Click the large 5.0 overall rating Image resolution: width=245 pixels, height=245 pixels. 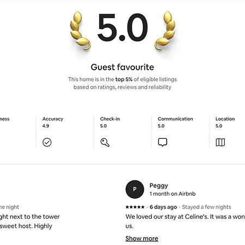point(122,27)
